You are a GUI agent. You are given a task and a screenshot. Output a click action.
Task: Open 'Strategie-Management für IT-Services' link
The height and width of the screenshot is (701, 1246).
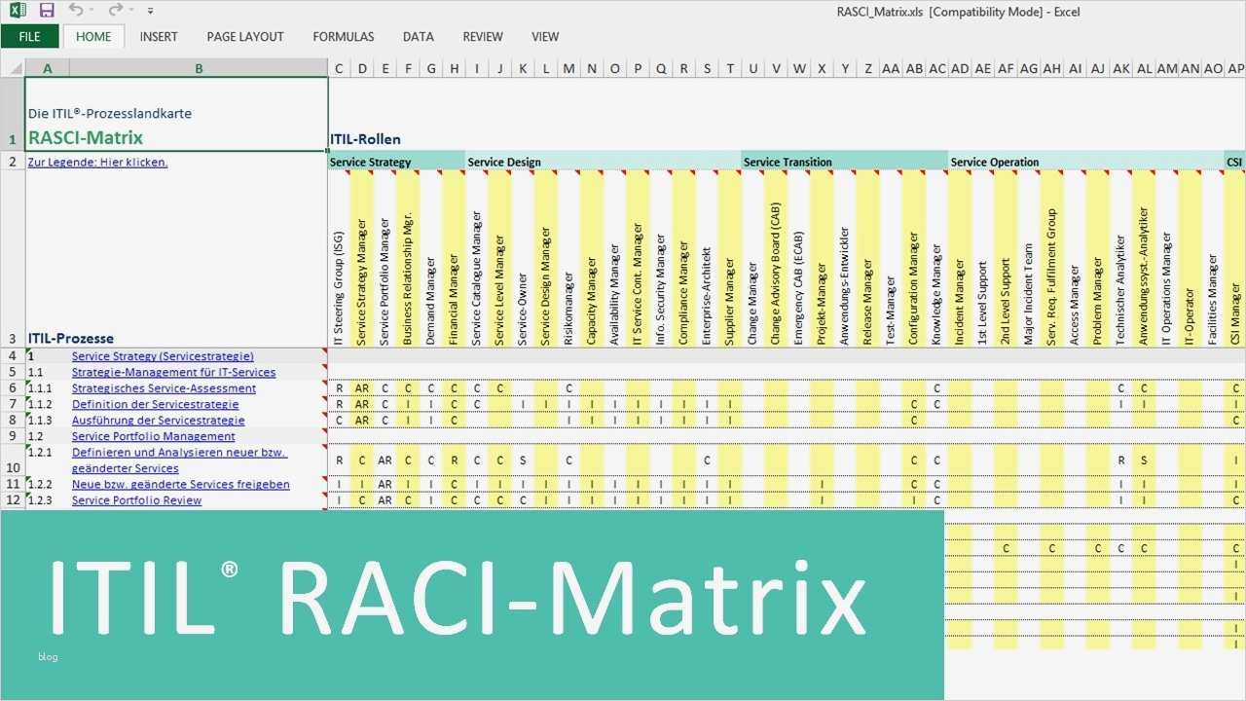[173, 372]
